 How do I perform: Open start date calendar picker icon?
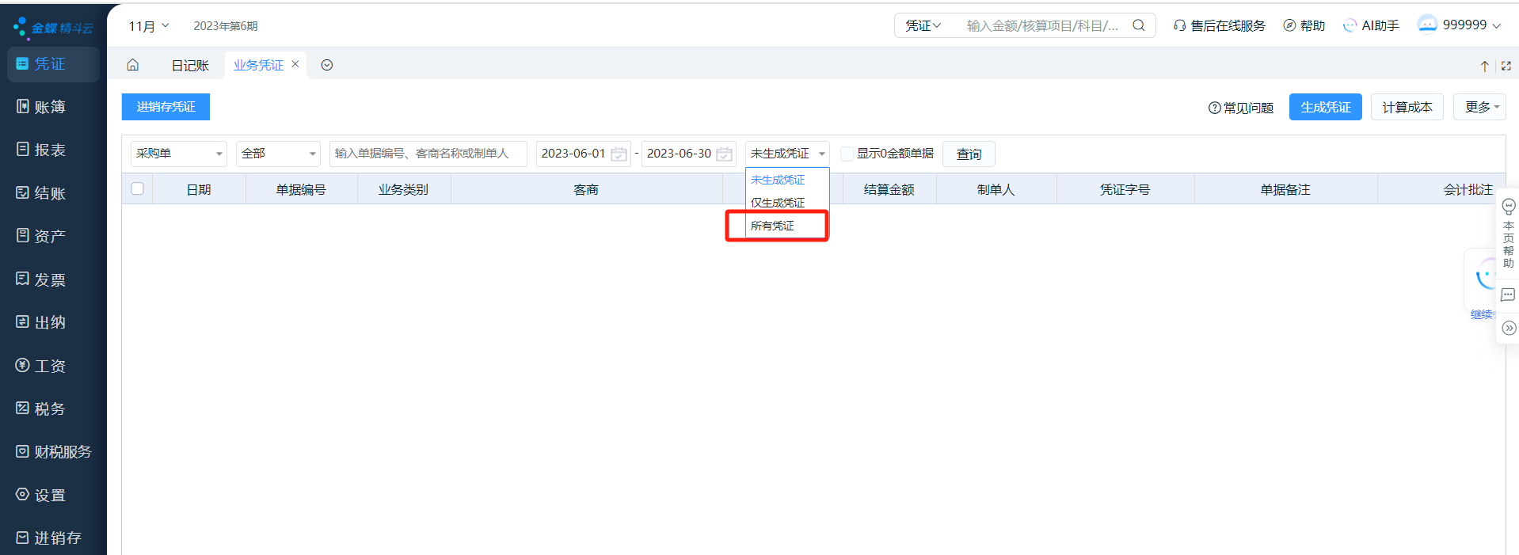[619, 154]
